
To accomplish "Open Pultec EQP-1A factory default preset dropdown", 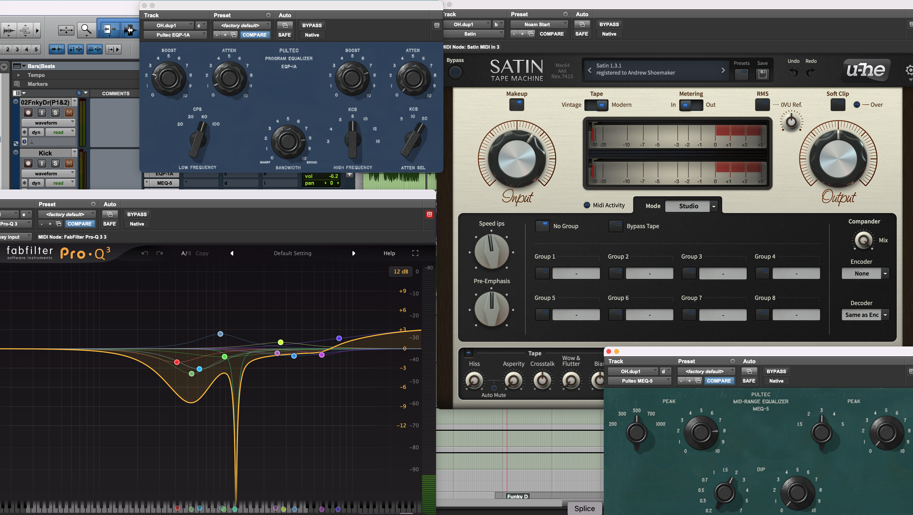I will [242, 25].
